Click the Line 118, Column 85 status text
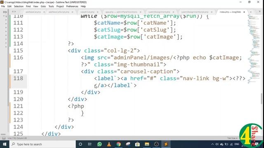The height and width of the screenshot is (148, 264). tap(17, 138)
